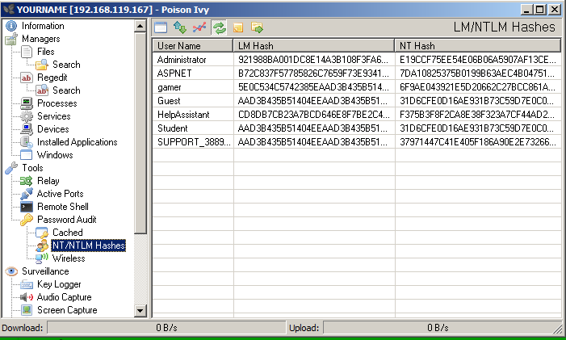Click the Regedit 'ab' icon
Screen dimensions: 566x340
pyautogui.click(x=27, y=78)
